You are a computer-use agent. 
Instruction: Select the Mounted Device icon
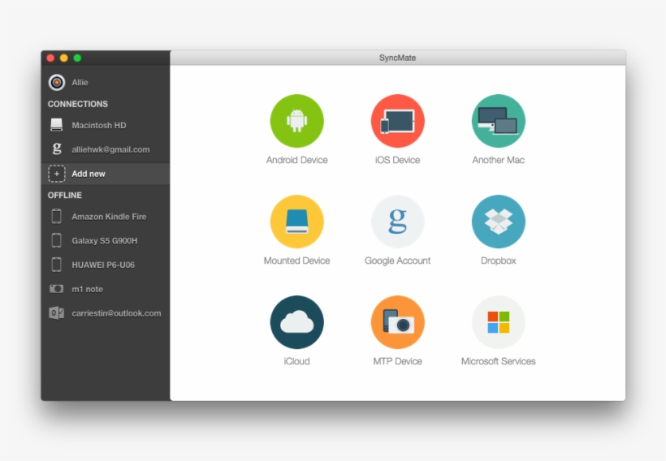(297, 222)
